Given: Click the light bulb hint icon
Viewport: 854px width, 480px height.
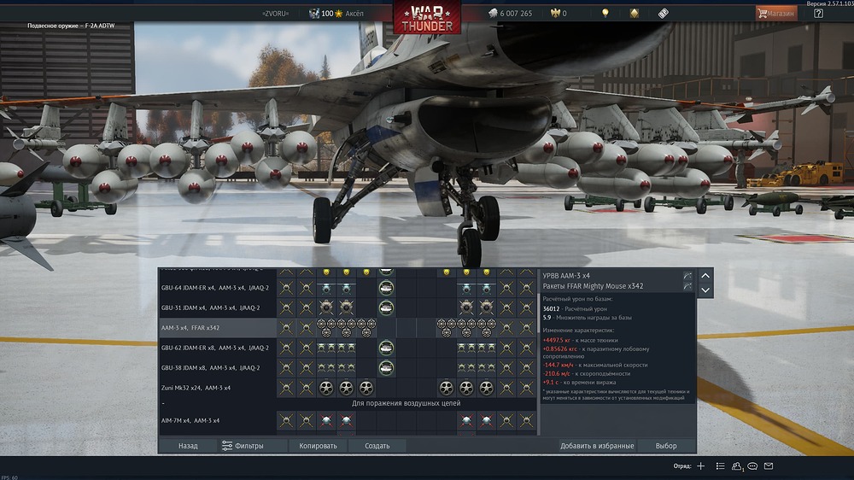Looking at the screenshot, I should (605, 13).
